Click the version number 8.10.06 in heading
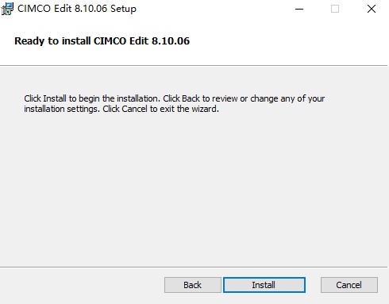The image size is (389, 304). pyautogui.click(x=171, y=41)
